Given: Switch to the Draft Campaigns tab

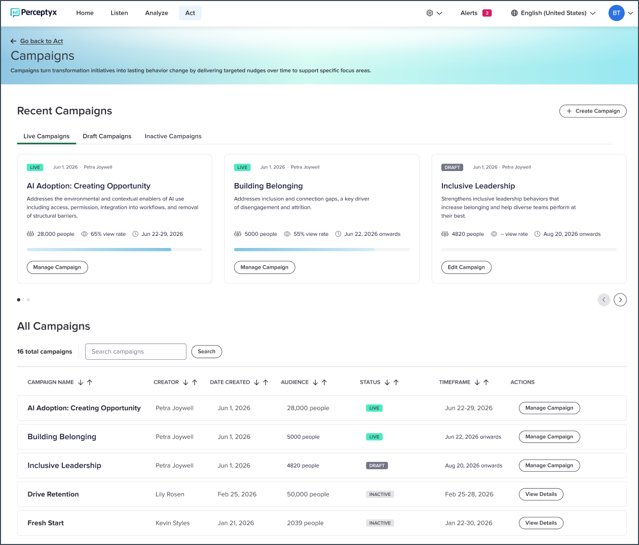Looking at the screenshot, I should coord(107,136).
